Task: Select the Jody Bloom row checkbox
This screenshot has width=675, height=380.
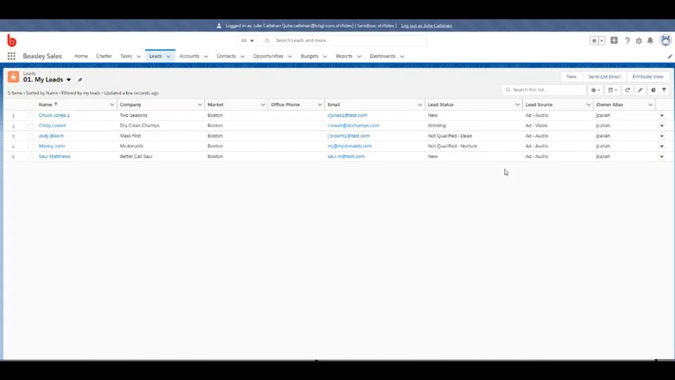Action: point(31,136)
